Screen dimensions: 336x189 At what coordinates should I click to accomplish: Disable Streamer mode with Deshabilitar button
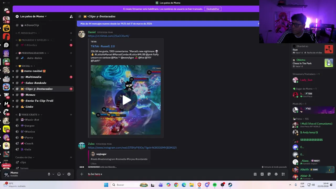tap(213, 9)
